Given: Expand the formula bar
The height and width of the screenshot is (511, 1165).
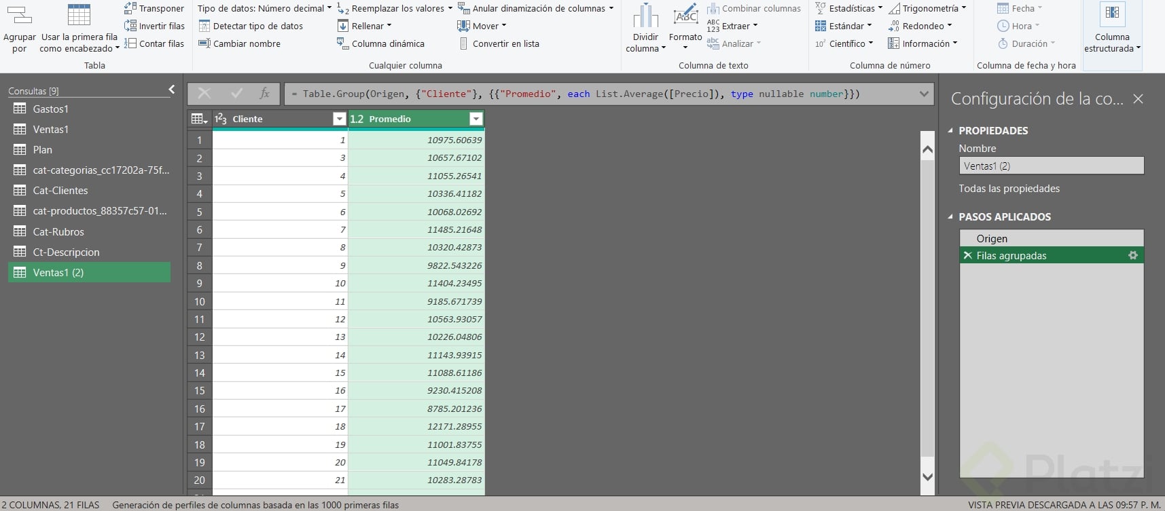Looking at the screenshot, I should coord(924,94).
